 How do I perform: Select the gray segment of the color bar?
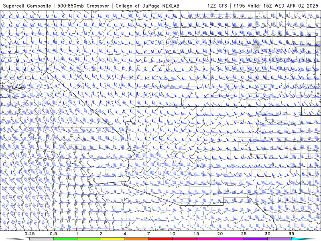pyautogui.click(x=42, y=239)
